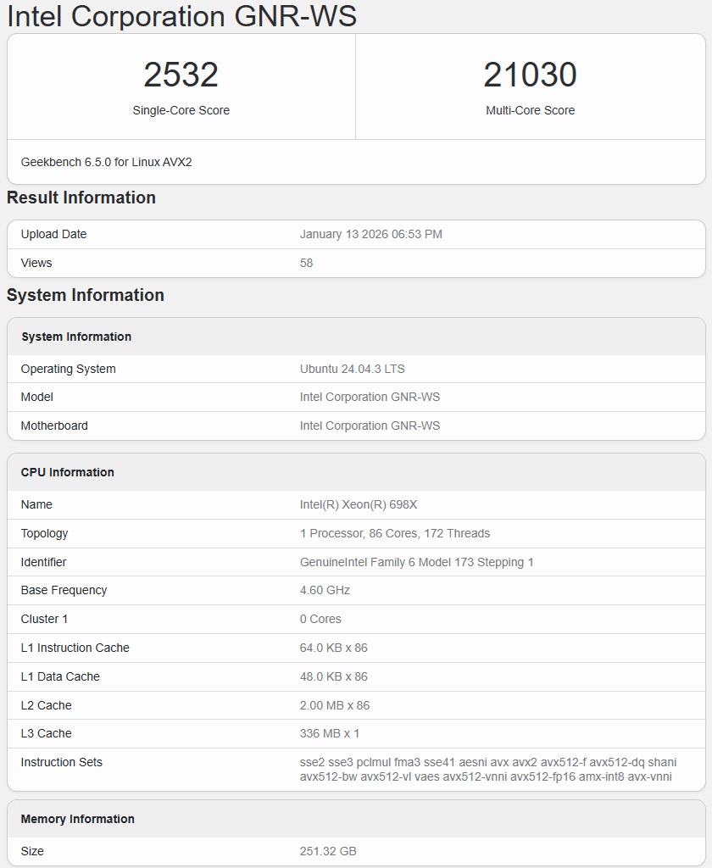Click the Topology value with 86 cores
Viewport: 712px width, 868px height.
click(x=395, y=533)
